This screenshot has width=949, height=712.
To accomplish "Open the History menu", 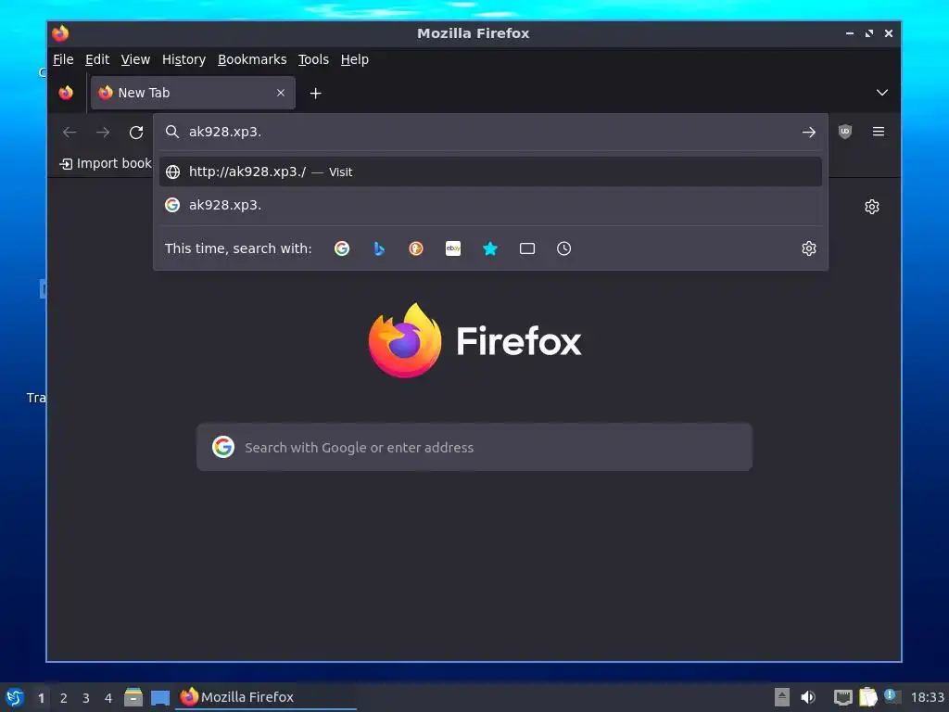I will 183,59.
